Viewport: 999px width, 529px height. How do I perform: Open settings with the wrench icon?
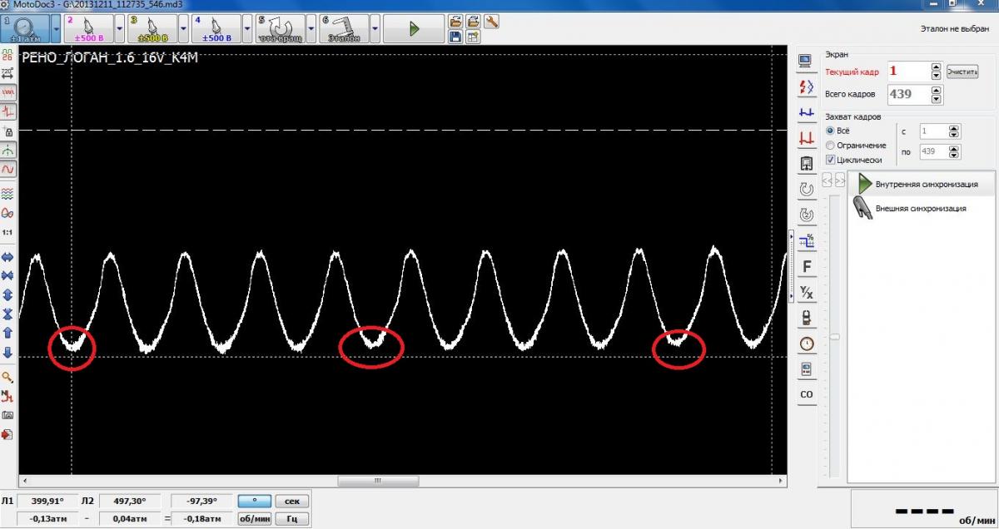[x=491, y=22]
